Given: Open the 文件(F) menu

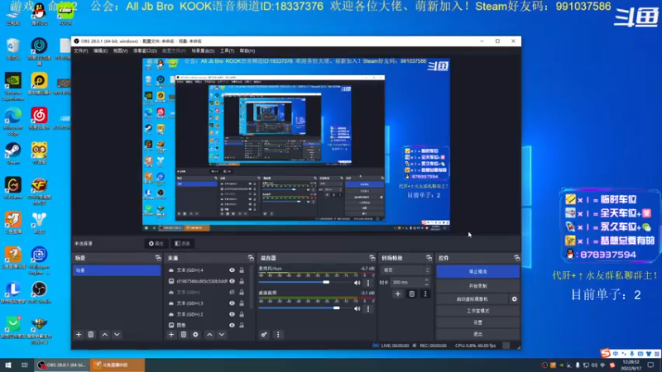Looking at the screenshot, I should coord(80,50).
